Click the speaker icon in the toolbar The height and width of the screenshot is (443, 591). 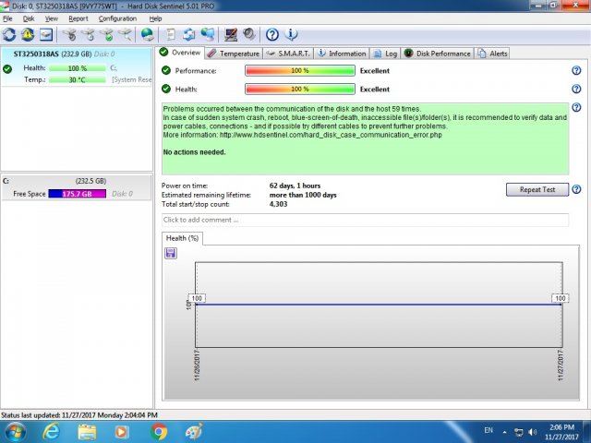pyautogui.click(x=247, y=35)
